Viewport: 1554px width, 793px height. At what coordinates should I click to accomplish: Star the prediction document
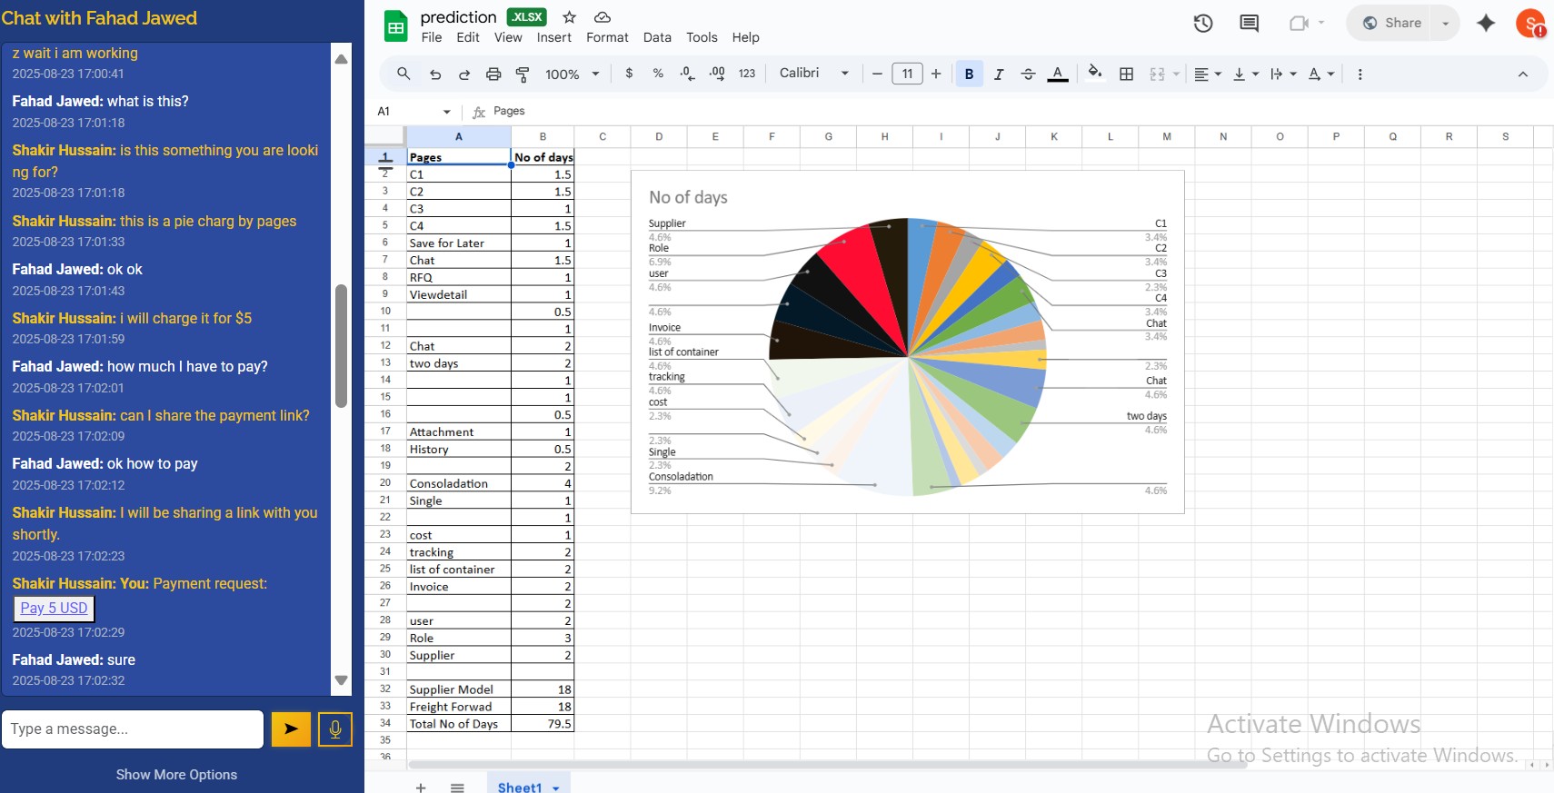(570, 17)
